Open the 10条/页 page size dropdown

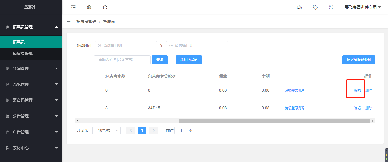107,131
